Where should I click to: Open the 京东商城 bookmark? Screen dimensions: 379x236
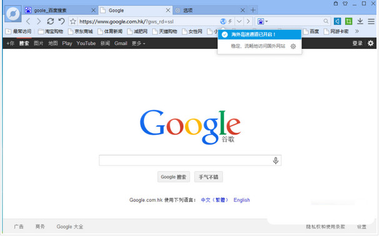[x=81, y=31]
